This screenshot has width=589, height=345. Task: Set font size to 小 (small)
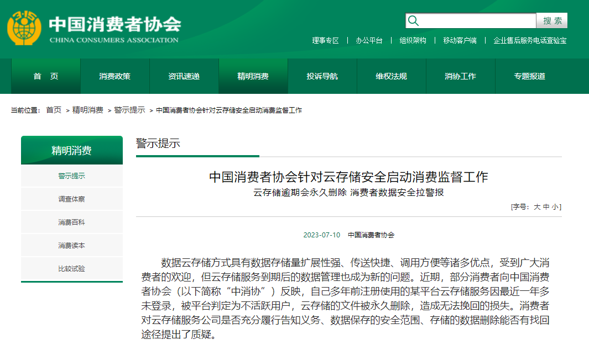pyautogui.click(x=555, y=207)
